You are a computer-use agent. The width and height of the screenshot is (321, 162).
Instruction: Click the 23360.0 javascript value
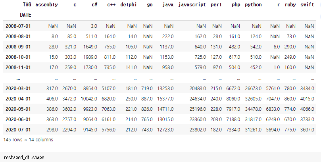click(x=198, y=120)
